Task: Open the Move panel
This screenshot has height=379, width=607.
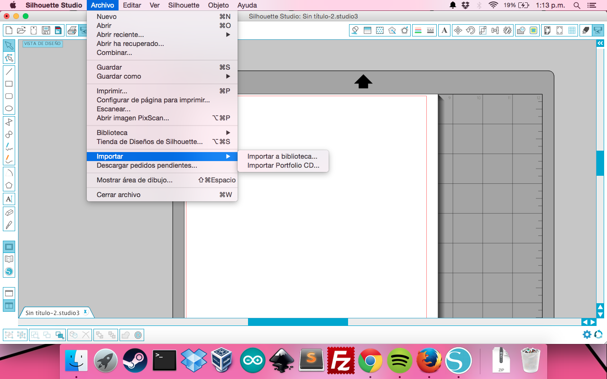Action: 458,30
